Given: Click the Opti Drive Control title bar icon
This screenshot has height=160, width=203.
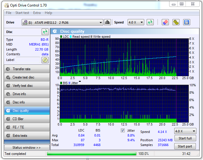Looking at the screenshot, I should (6, 5).
